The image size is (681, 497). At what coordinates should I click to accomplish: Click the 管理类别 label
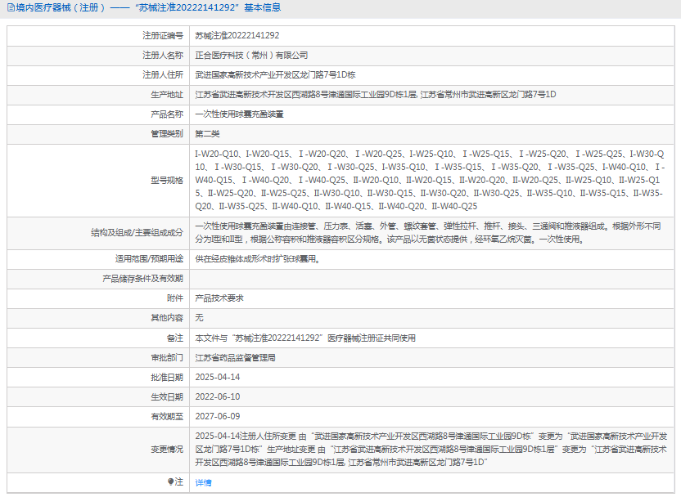pyautogui.click(x=167, y=133)
